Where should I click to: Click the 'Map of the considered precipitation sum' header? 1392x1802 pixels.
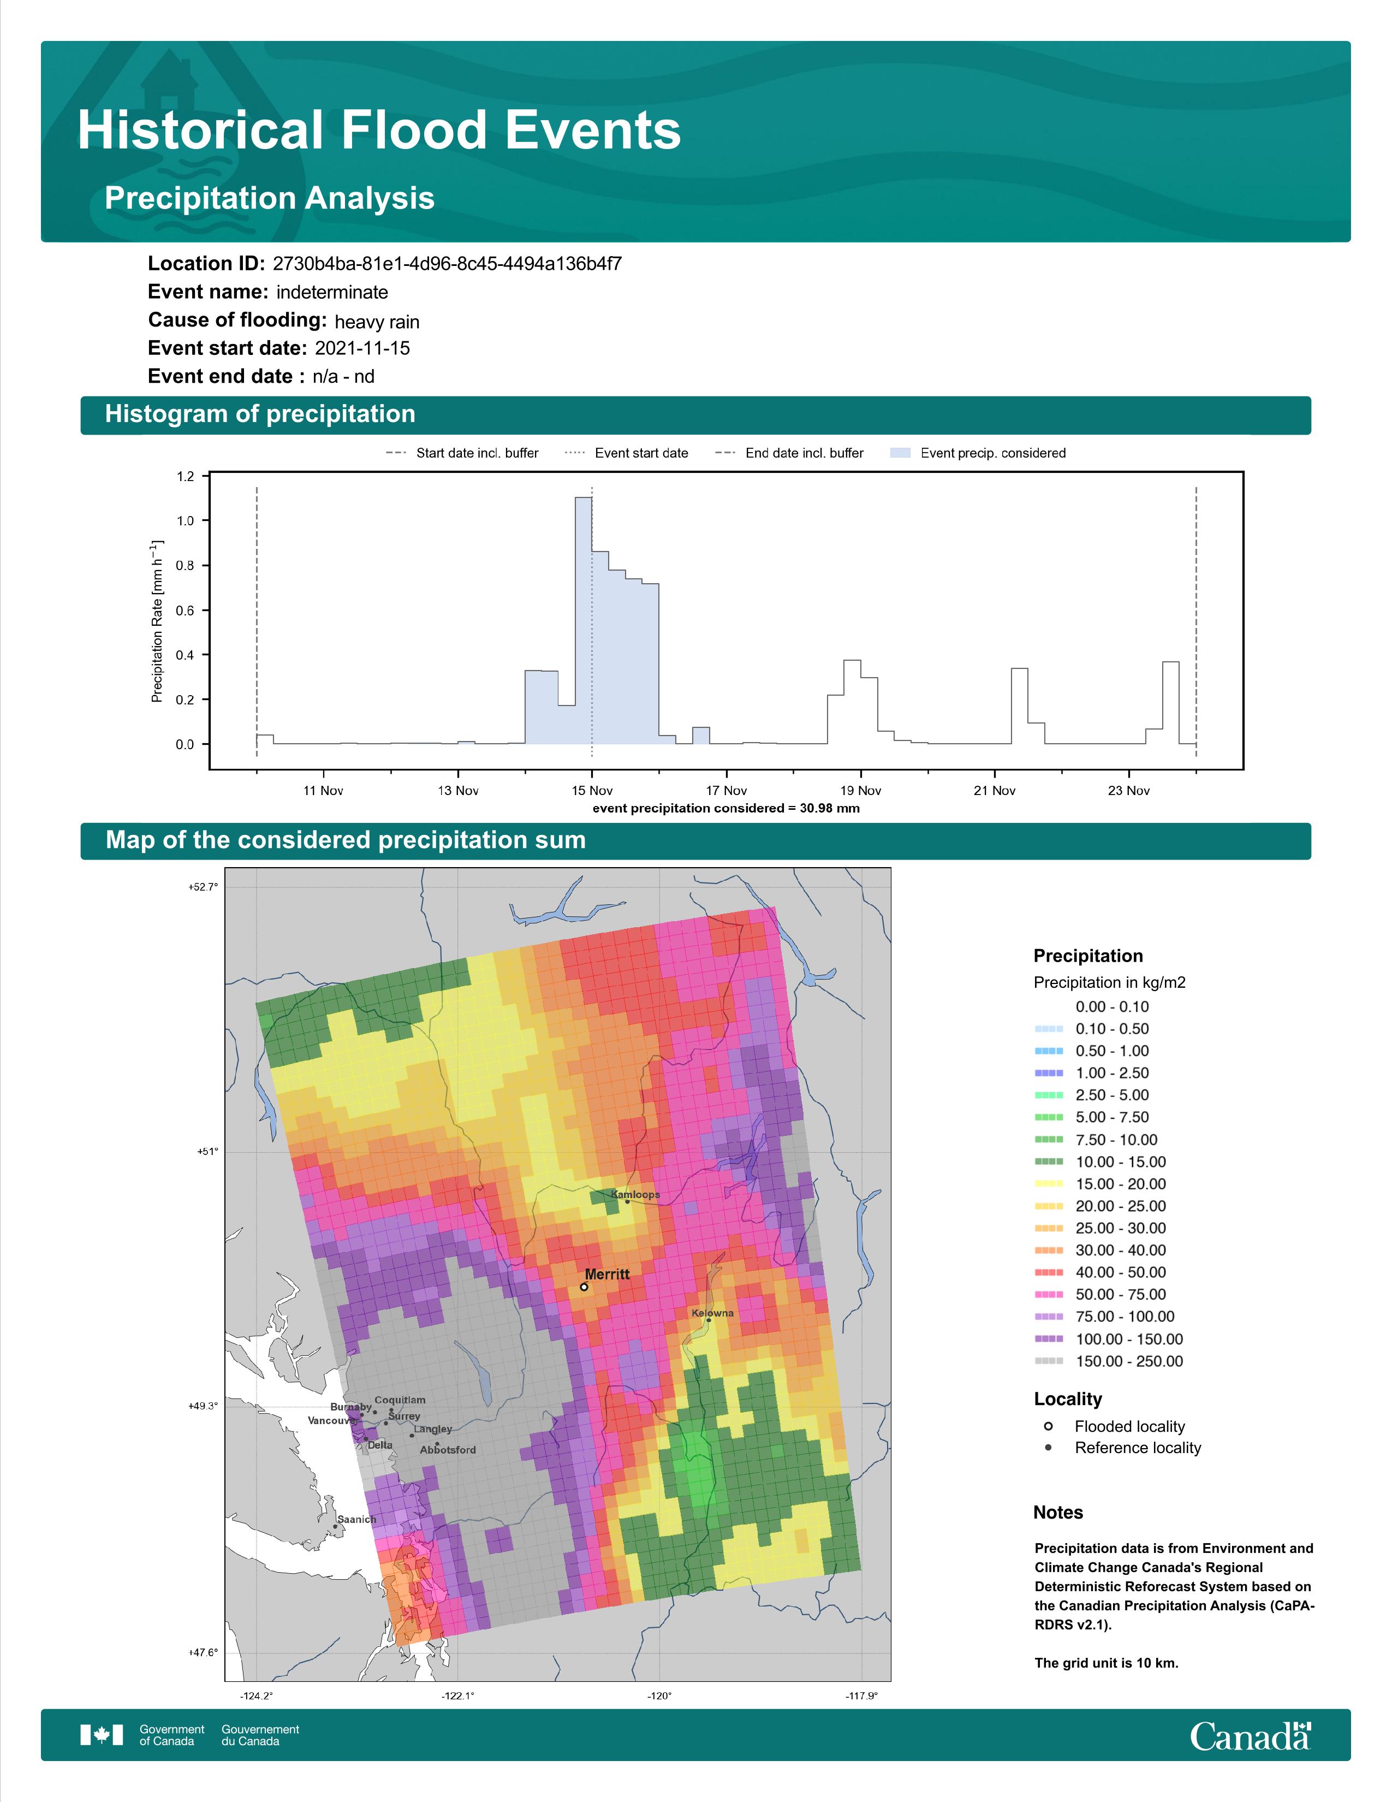(346, 840)
